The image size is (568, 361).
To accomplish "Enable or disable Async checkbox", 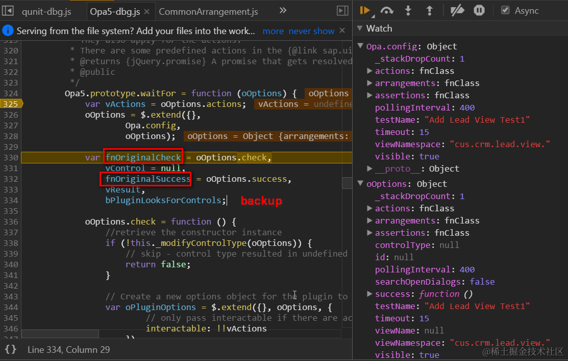I will [x=505, y=10].
